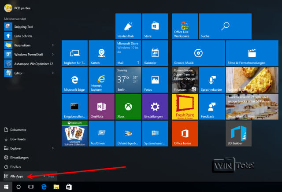Open the Datenträgerbereinigung tile

(128, 133)
